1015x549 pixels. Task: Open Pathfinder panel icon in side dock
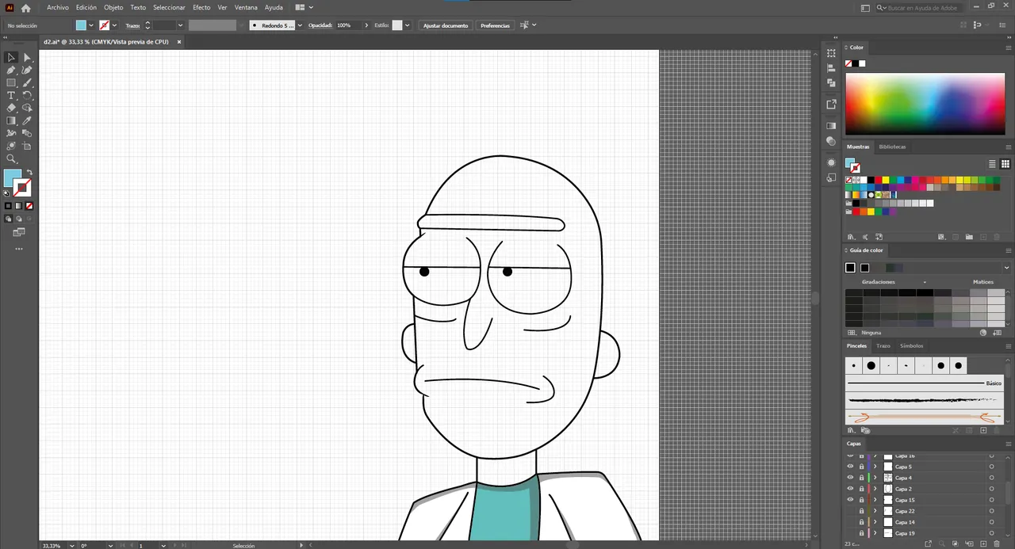point(831,82)
